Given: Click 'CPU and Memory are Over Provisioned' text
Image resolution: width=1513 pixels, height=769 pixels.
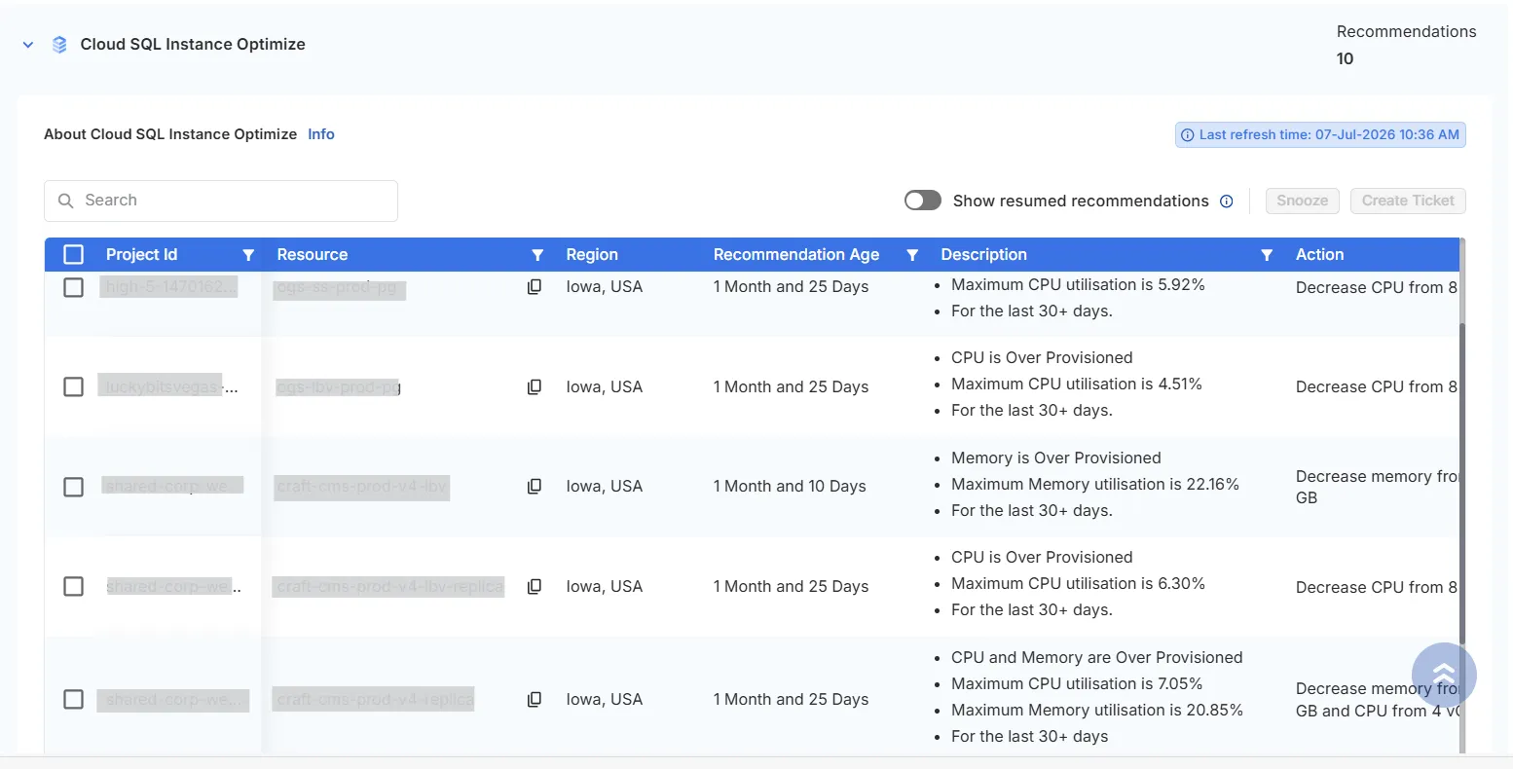Looking at the screenshot, I should 1097,658.
